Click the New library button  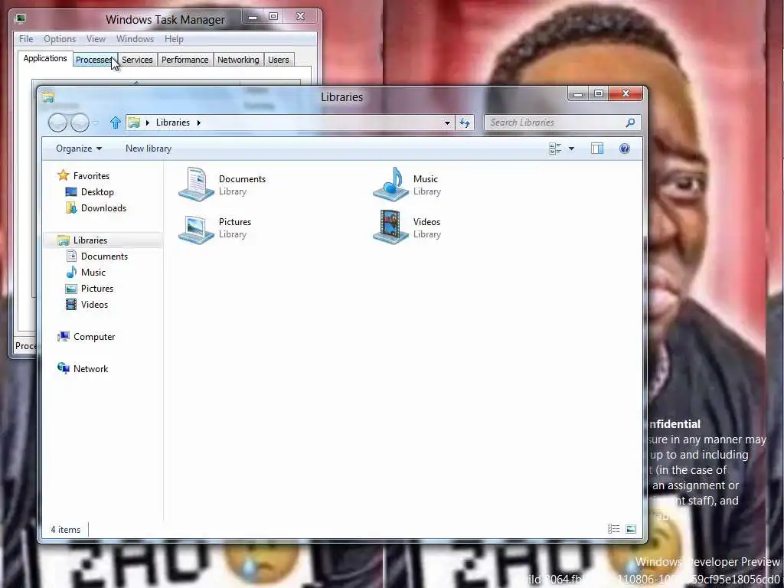pyautogui.click(x=149, y=149)
